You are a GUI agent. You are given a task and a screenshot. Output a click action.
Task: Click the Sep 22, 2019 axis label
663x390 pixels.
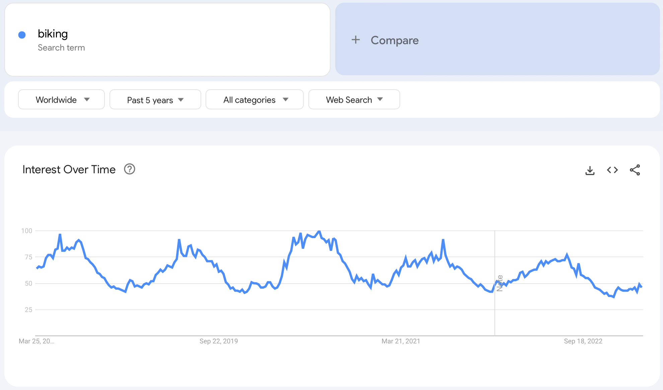(219, 341)
